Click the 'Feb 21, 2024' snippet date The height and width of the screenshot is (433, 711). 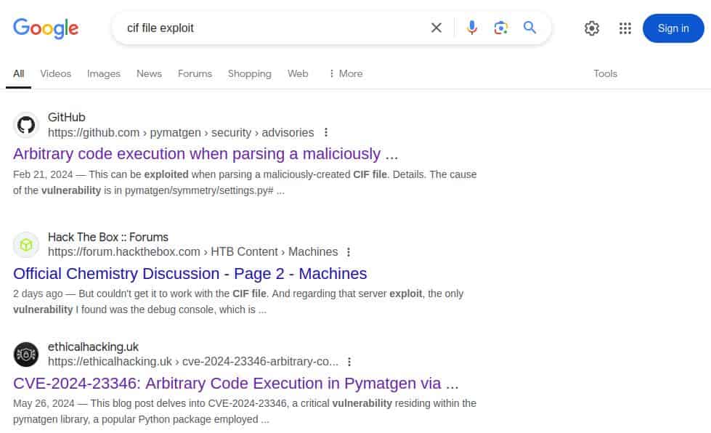click(43, 174)
